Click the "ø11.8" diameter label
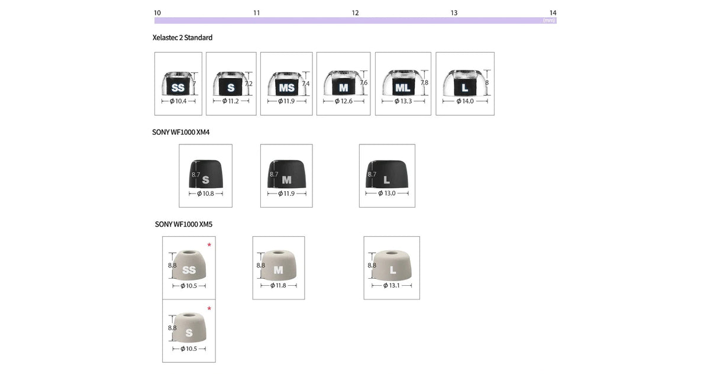710x374 pixels. pos(278,285)
